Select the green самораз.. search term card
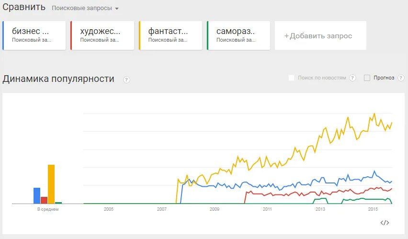 tap(238, 35)
